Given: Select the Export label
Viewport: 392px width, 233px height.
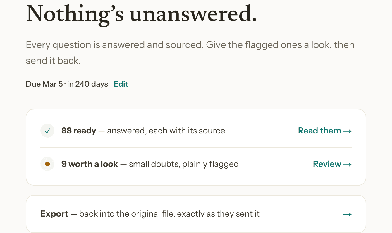Looking at the screenshot, I should tap(54, 214).
